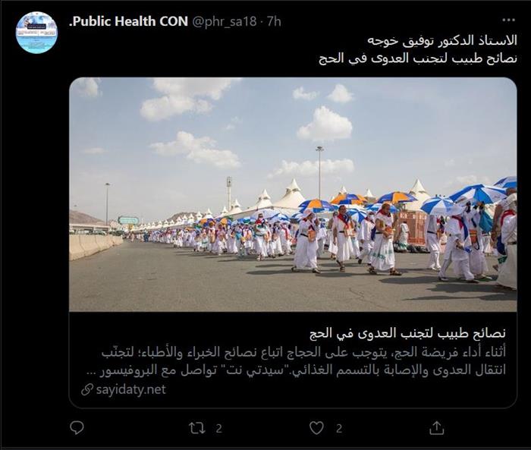531x450 pixels.
Task: Click the reply speech bubble icon
Action: pyautogui.click(x=77, y=428)
